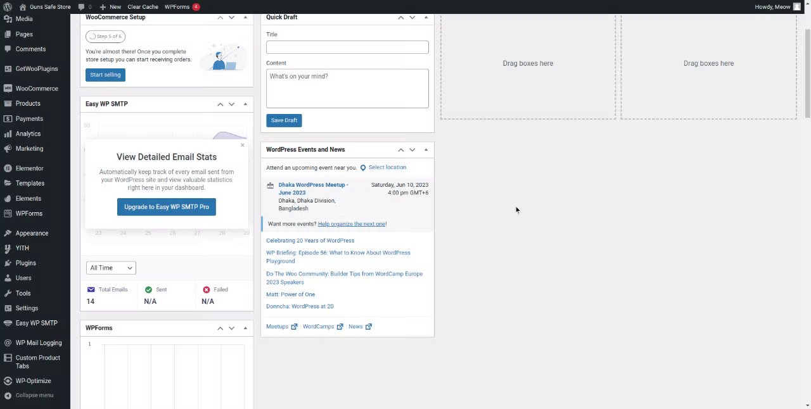Move Easy WP SMTP panel up
811x409 pixels.
click(x=220, y=104)
